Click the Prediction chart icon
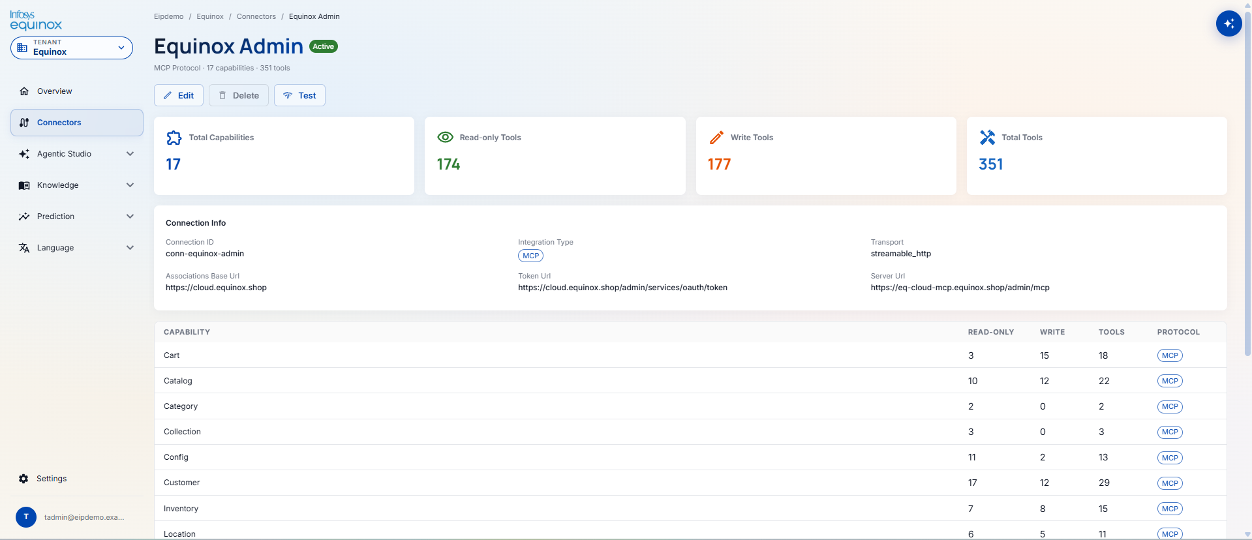 (x=24, y=217)
